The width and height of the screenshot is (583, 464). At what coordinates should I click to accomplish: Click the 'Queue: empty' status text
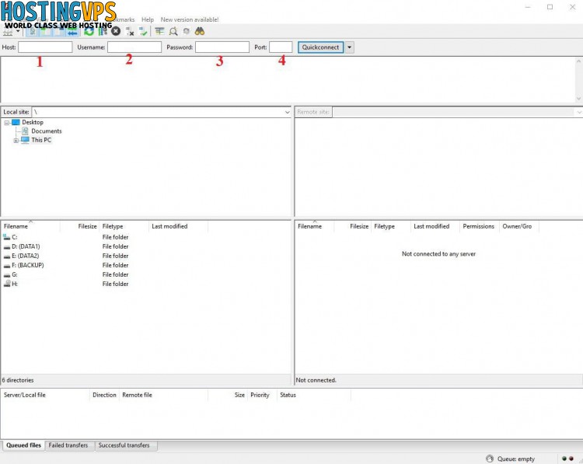(x=516, y=459)
